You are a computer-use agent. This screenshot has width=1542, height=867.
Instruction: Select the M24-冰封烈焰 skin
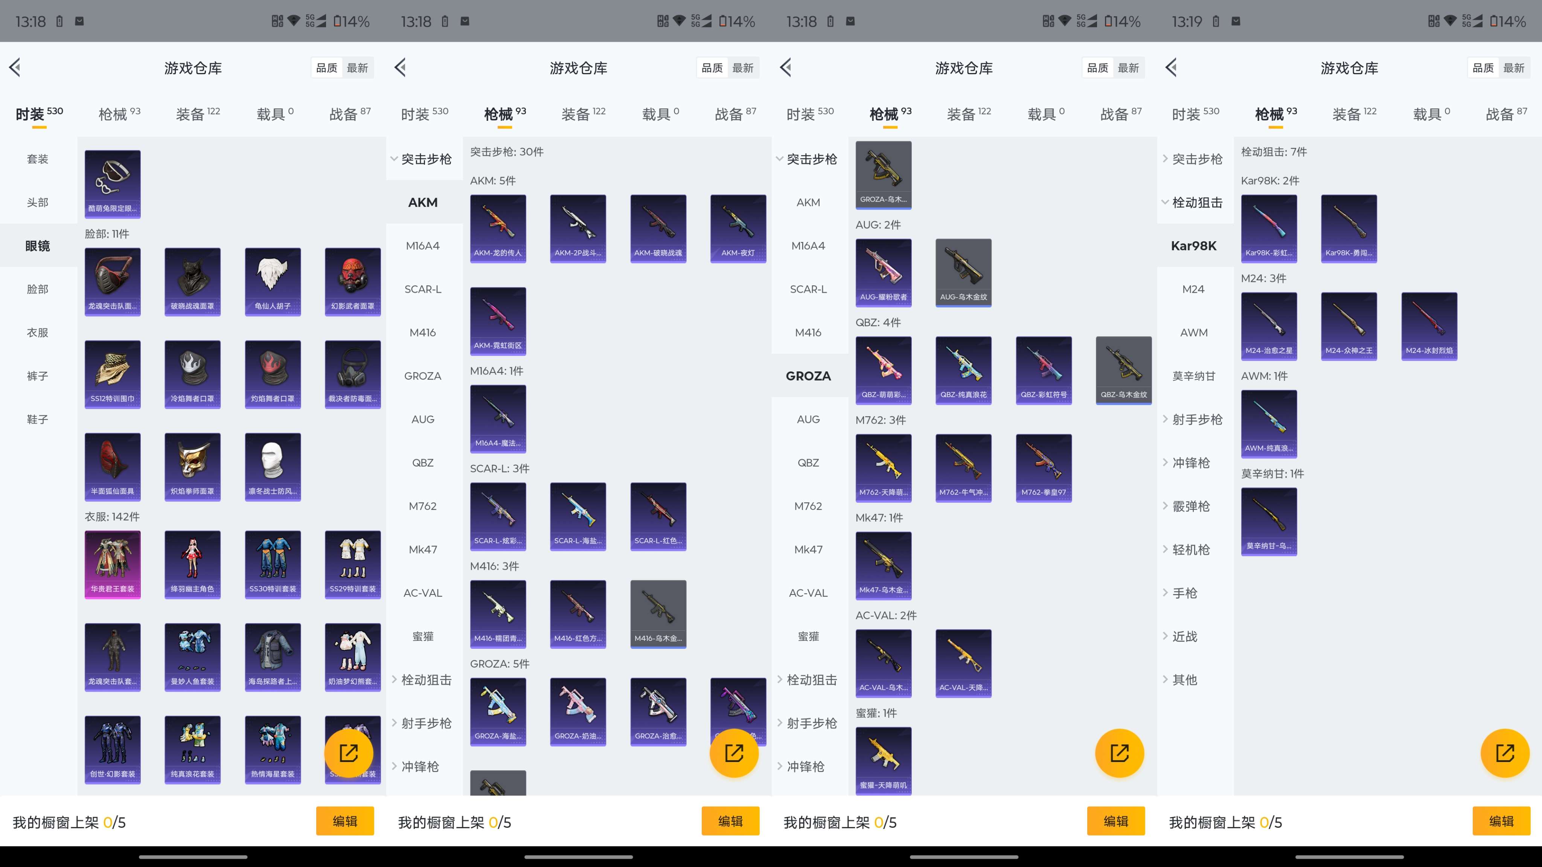pyautogui.click(x=1429, y=326)
